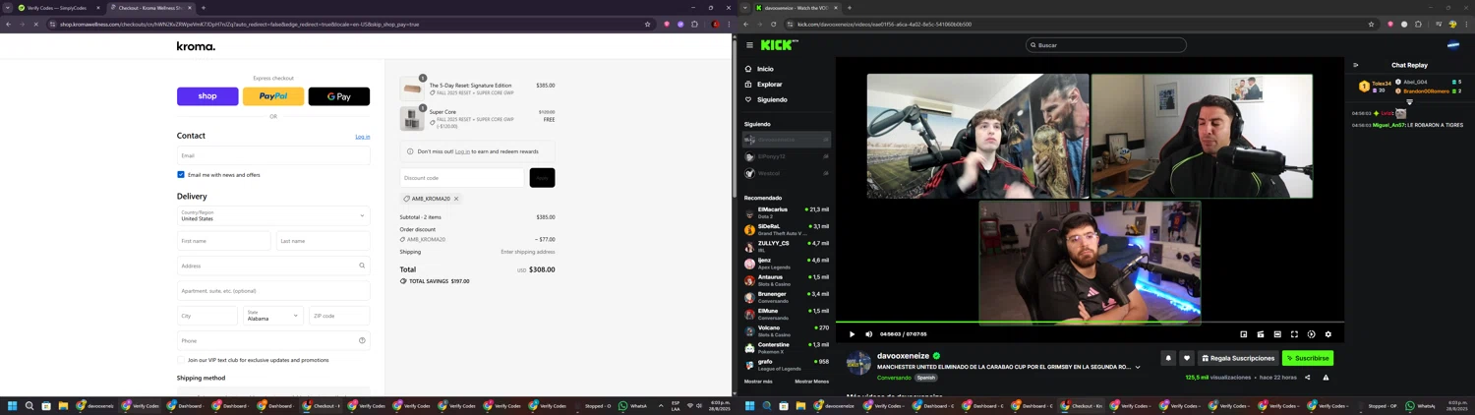
Task: Pay with the Google Pay button
Action: pyautogui.click(x=339, y=96)
